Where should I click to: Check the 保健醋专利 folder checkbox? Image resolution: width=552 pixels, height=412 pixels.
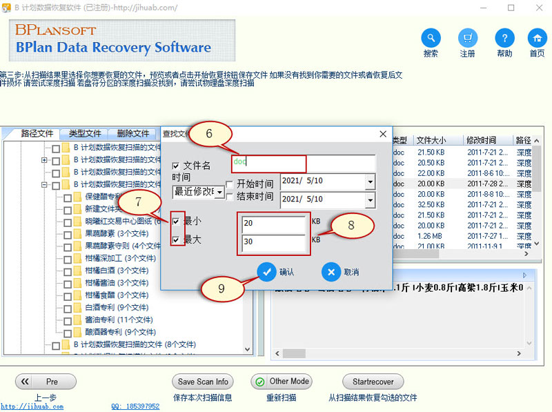(x=68, y=198)
